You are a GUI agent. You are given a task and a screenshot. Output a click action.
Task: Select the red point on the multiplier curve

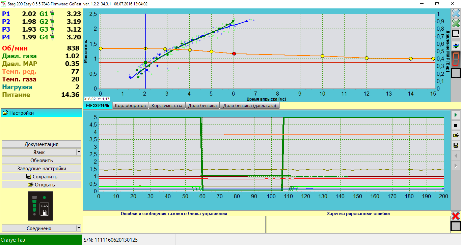pos(234,54)
